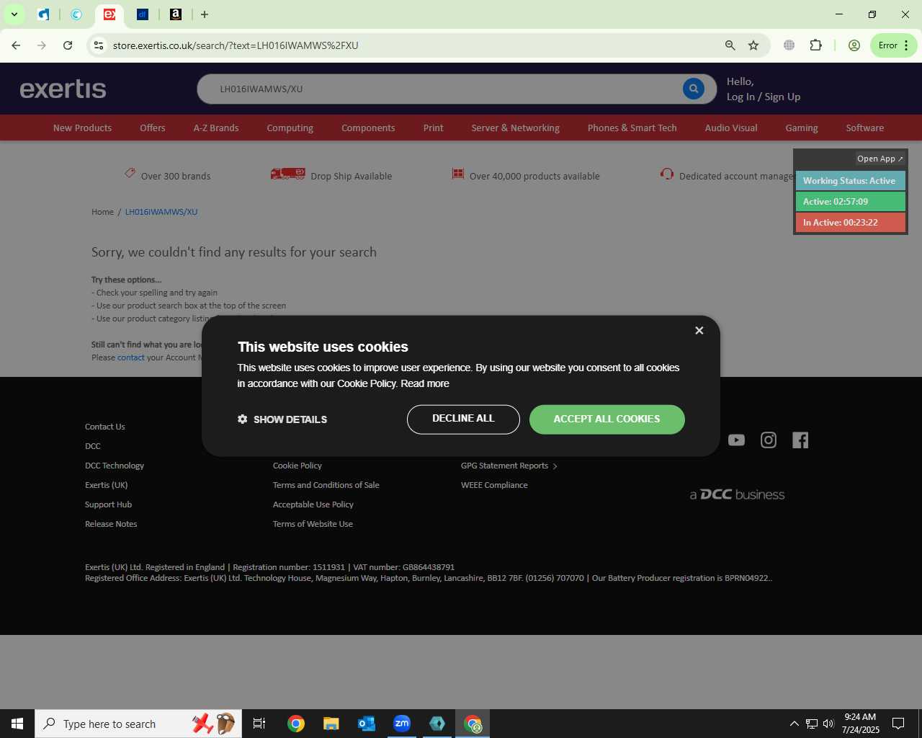Viewport: 922px width, 738px height.
Task: Open site information icon in address bar
Action: [99, 45]
